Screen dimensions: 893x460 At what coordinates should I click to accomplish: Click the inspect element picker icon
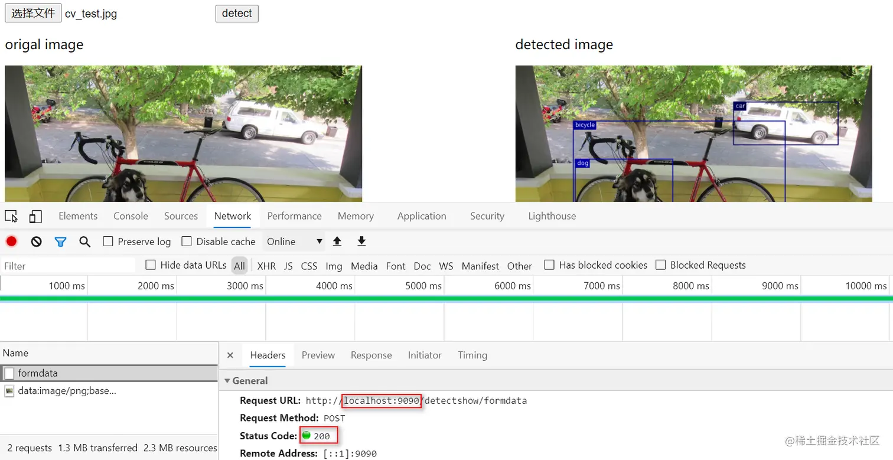tap(11, 217)
